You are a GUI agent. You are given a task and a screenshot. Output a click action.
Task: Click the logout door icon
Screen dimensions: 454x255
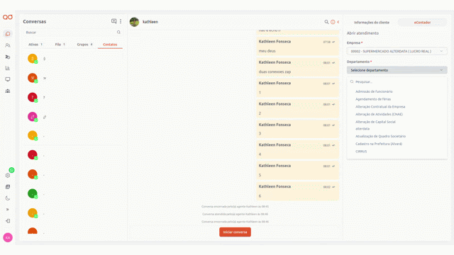(x=8, y=221)
